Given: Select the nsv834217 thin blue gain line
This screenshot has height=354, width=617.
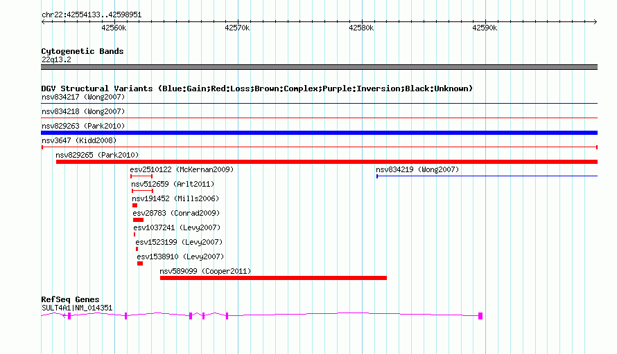Looking at the screenshot, I should [x=319, y=104].
